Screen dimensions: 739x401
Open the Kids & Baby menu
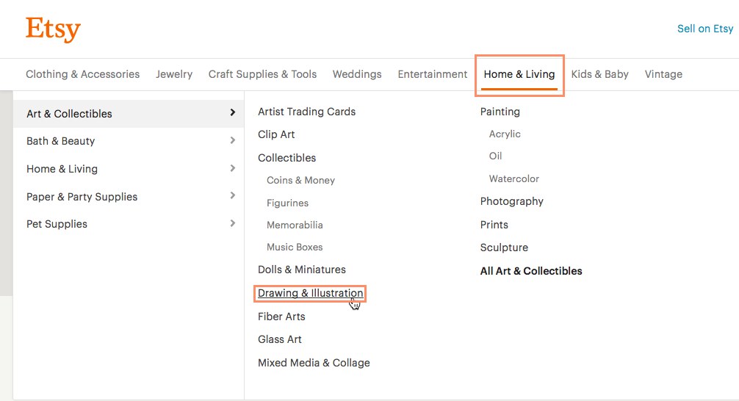[599, 74]
